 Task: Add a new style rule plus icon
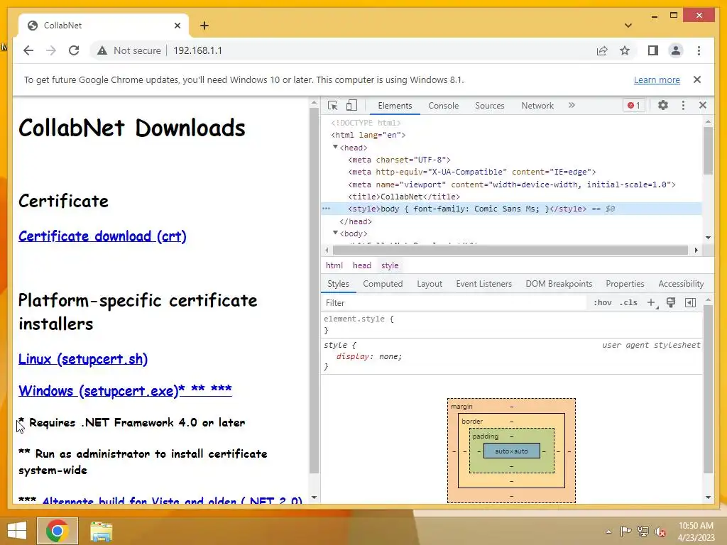pyautogui.click(x=652, y=302)
